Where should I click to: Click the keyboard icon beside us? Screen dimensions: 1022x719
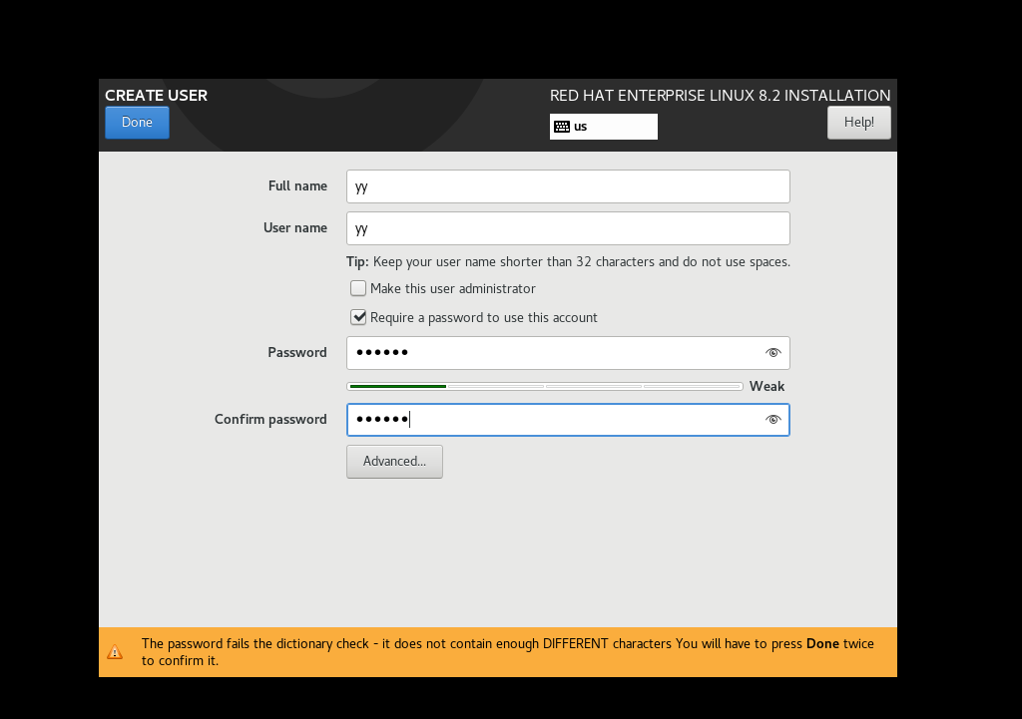point(562,127)
